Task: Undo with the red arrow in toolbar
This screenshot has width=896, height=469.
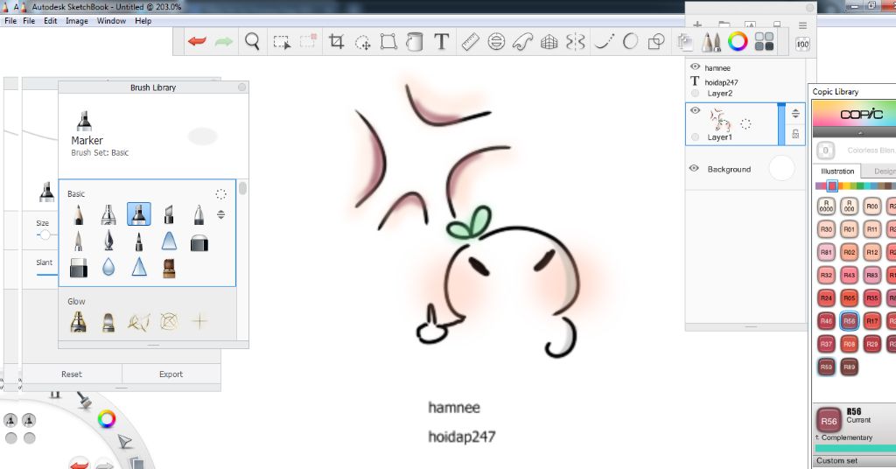Action: (x=197, y=42)
